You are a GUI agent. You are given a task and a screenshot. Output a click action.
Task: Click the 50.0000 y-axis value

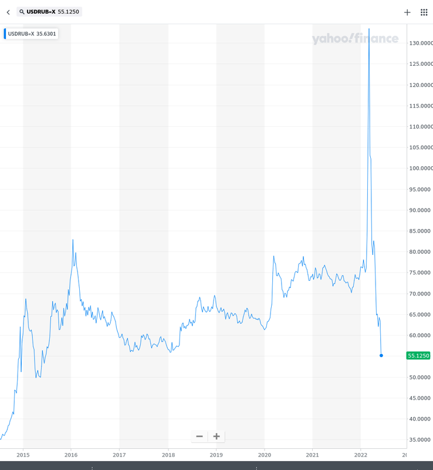pos(420,377)
